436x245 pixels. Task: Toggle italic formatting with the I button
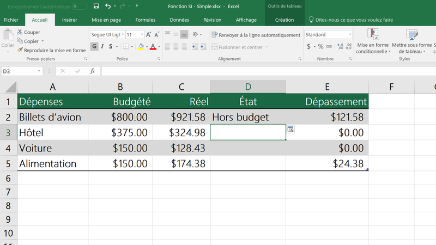(x=104, y=47)
